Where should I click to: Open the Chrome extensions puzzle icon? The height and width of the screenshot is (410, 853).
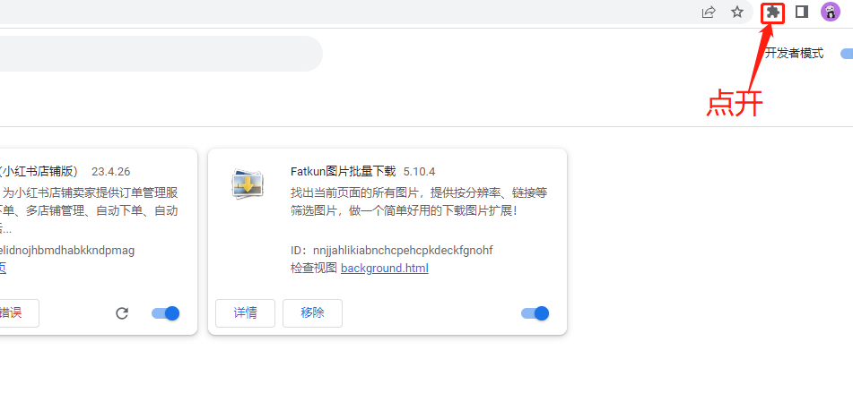[771, 13]
